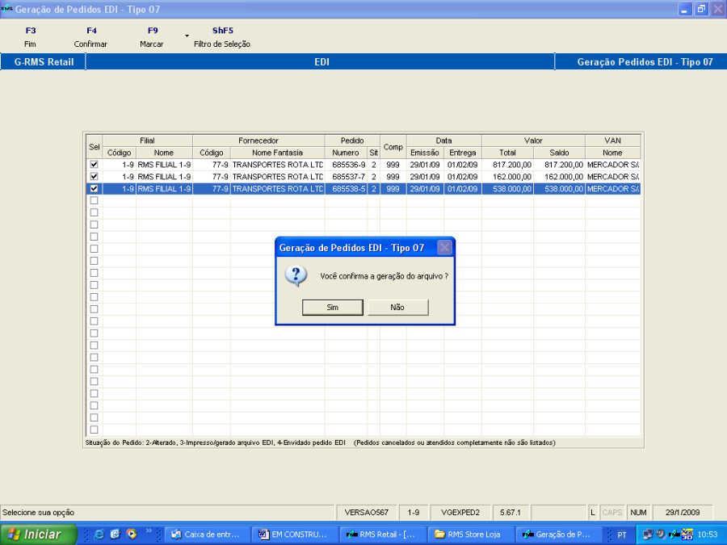Click the Comp column header
727x545 pixels.
393,147
